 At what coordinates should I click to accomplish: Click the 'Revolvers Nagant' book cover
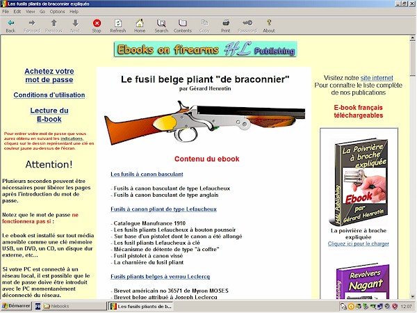pos(363,281)
